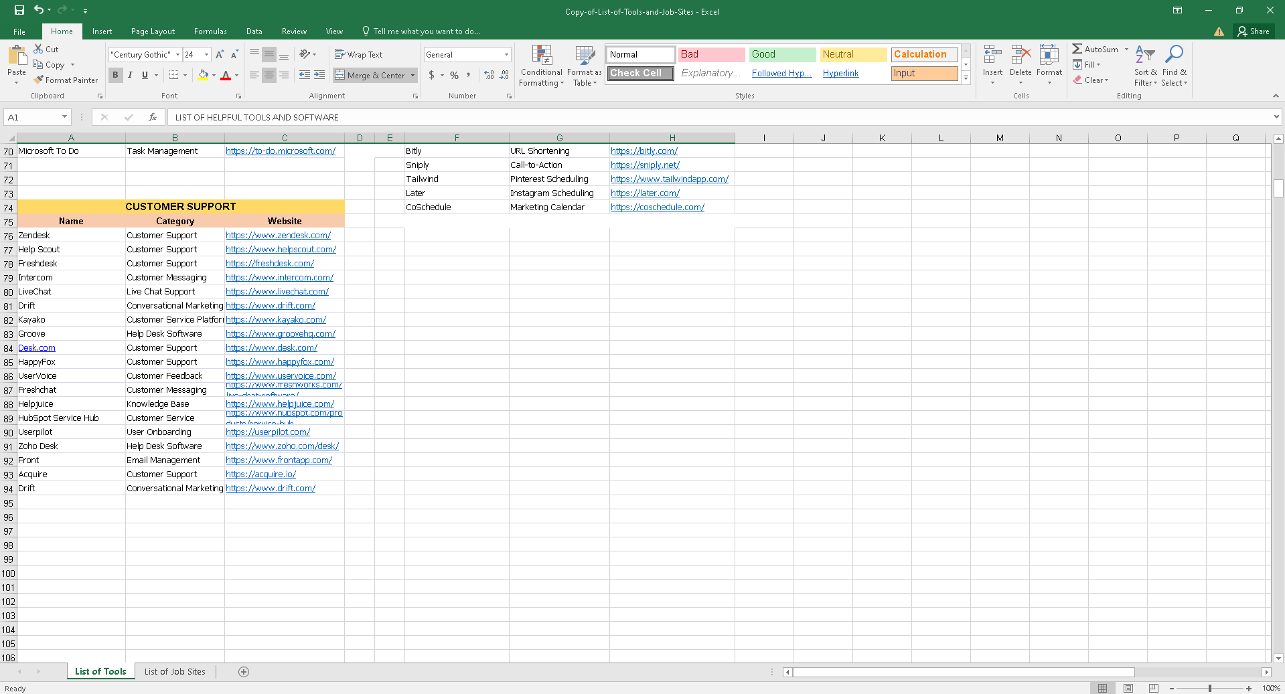This screenshot has height=694, width=1285.
Task: Add a new sheet with plus icon
Action: pos(244,672)
